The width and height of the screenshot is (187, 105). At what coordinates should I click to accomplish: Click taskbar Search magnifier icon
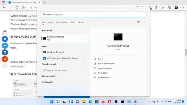(58, 102)
